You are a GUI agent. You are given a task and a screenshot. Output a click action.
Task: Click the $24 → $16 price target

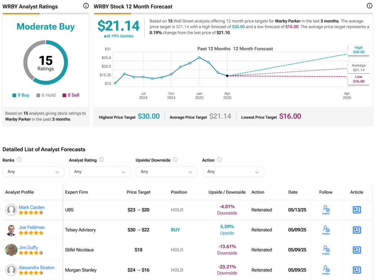click(x=138, y=270)
